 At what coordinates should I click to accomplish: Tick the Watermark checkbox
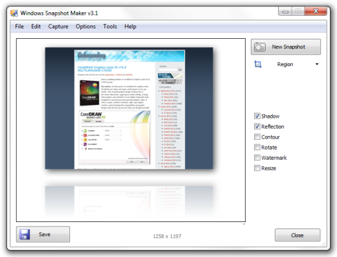click(x=257, y=157)
